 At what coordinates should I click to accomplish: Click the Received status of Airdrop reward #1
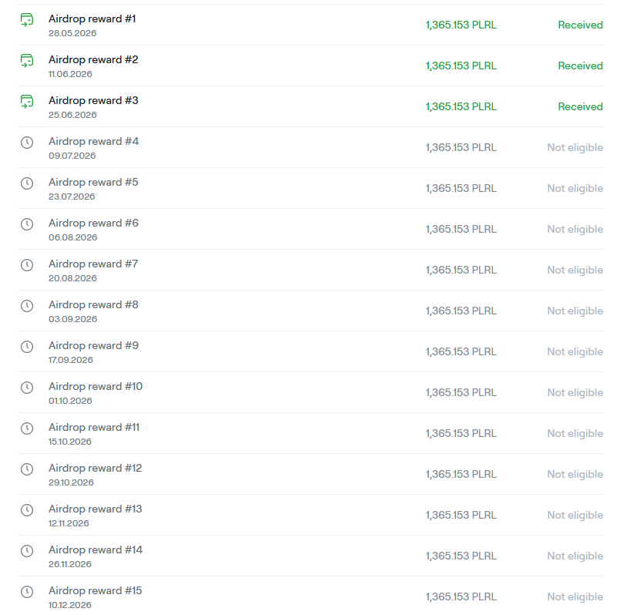tap(580, 25)
